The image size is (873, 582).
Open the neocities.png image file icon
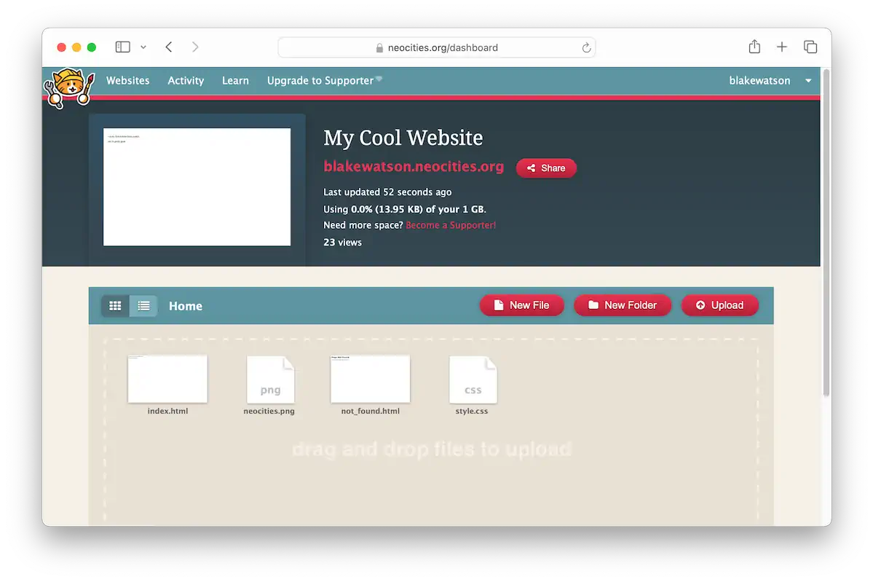pyautogui.click(x=270, y=378)
